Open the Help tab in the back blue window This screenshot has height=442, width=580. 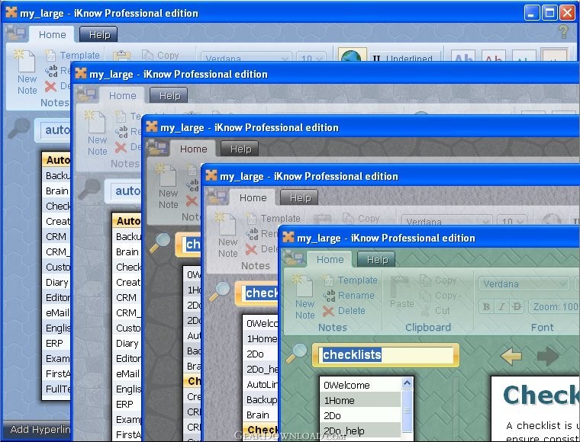click(99, 35)
